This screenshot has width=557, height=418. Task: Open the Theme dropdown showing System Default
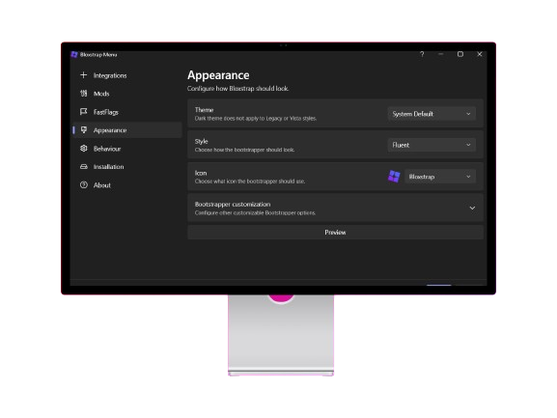[432, 114]
